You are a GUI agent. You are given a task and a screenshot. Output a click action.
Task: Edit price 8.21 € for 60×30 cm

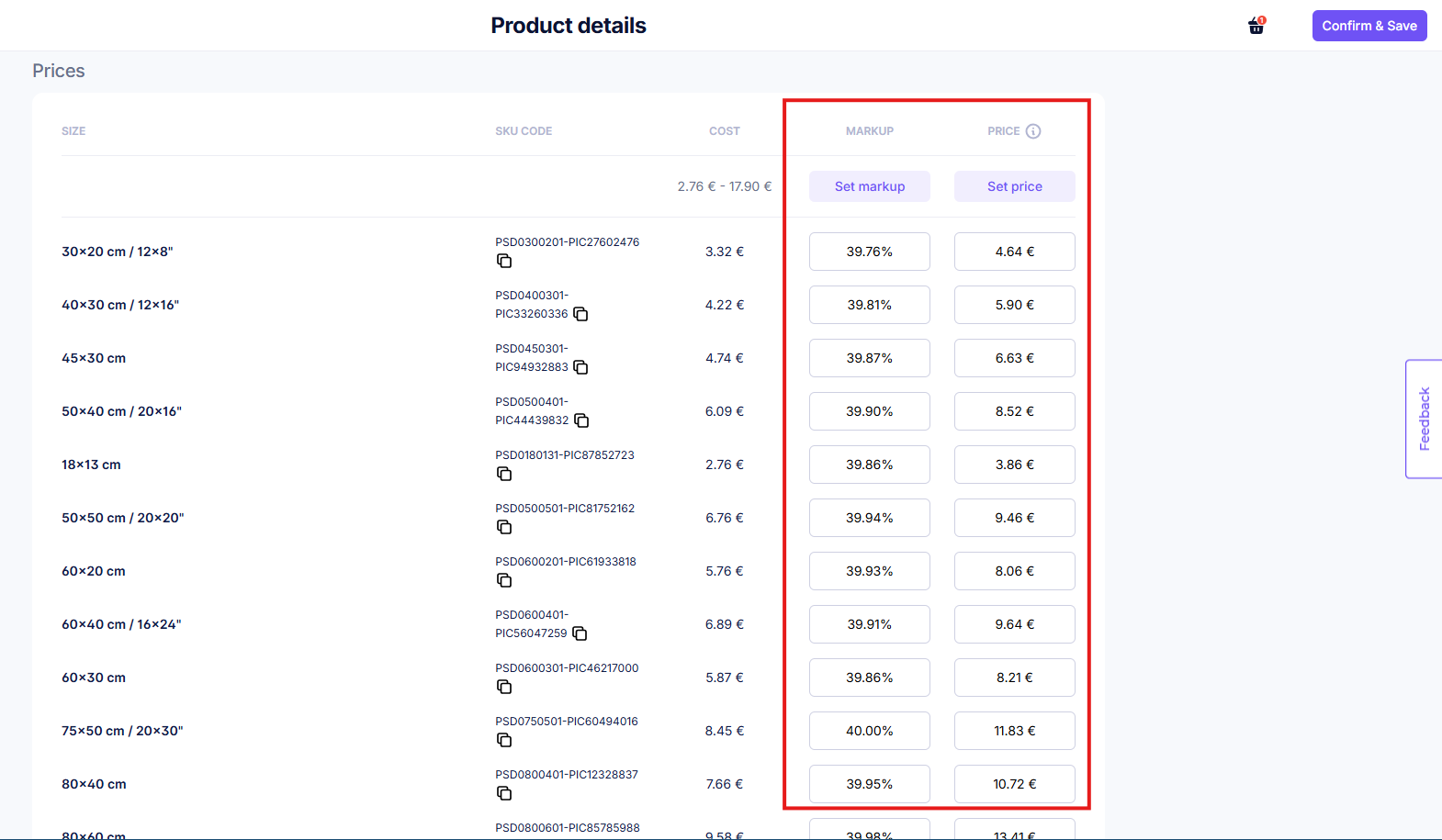point(1015,678)
